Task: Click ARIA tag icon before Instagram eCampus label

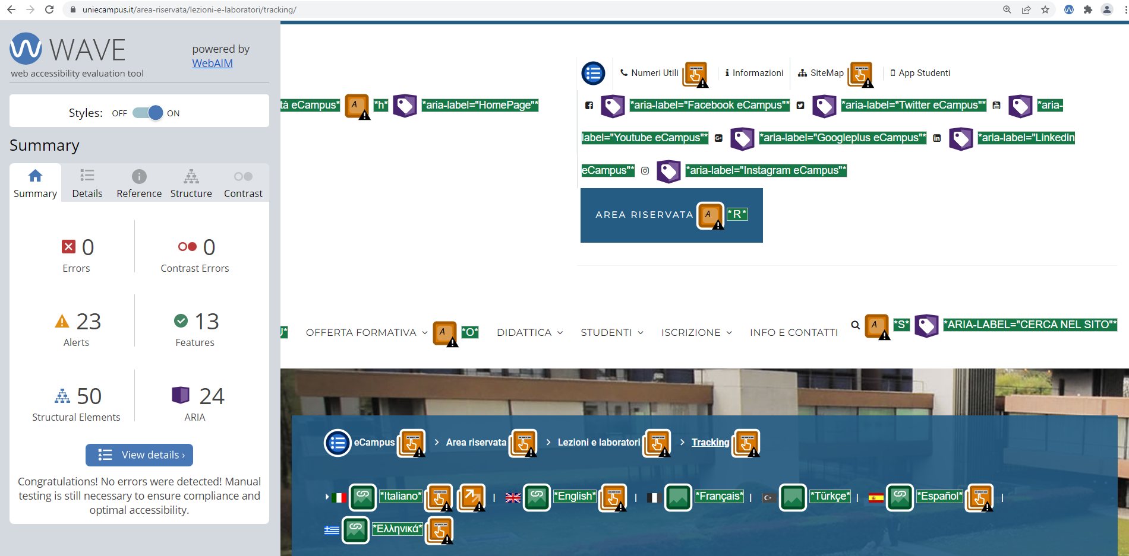Action: [668, 171]
